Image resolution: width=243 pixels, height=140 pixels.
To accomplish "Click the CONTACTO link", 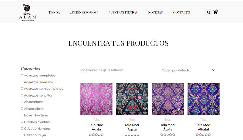I will pos(181,12).
